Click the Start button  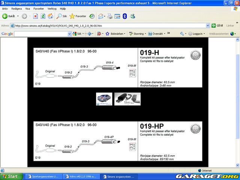[x=10, y=176]
